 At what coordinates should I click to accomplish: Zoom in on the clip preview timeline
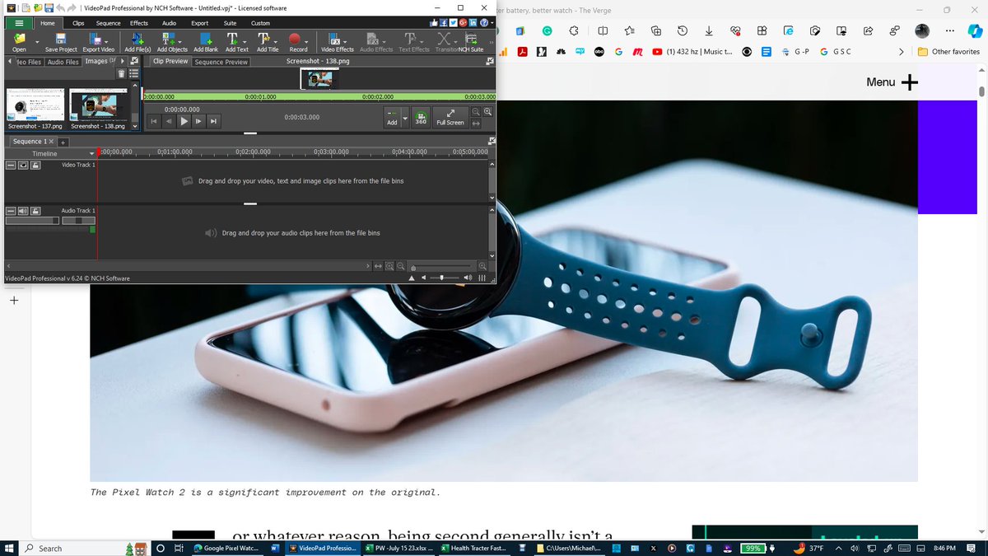[x=487, y=112]
